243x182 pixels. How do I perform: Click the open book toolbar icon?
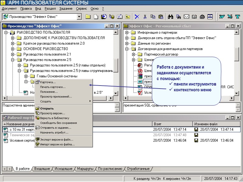(x=194, y=17)
